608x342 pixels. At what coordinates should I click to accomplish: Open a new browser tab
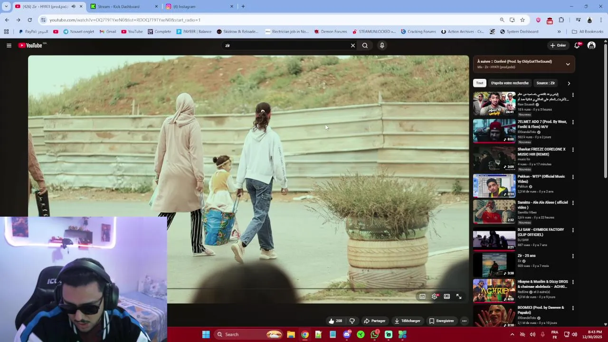pyautogui.click(x=243, y=7)
